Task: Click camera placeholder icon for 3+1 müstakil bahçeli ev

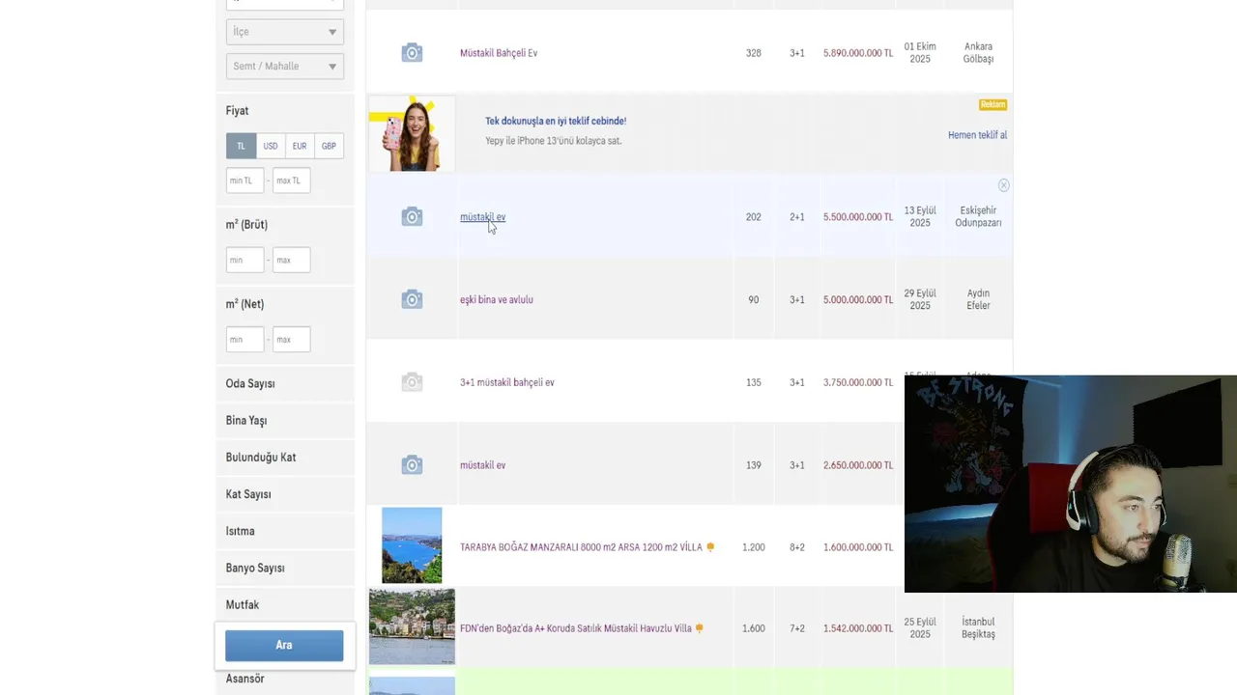Action: click(x=412, y=382)
